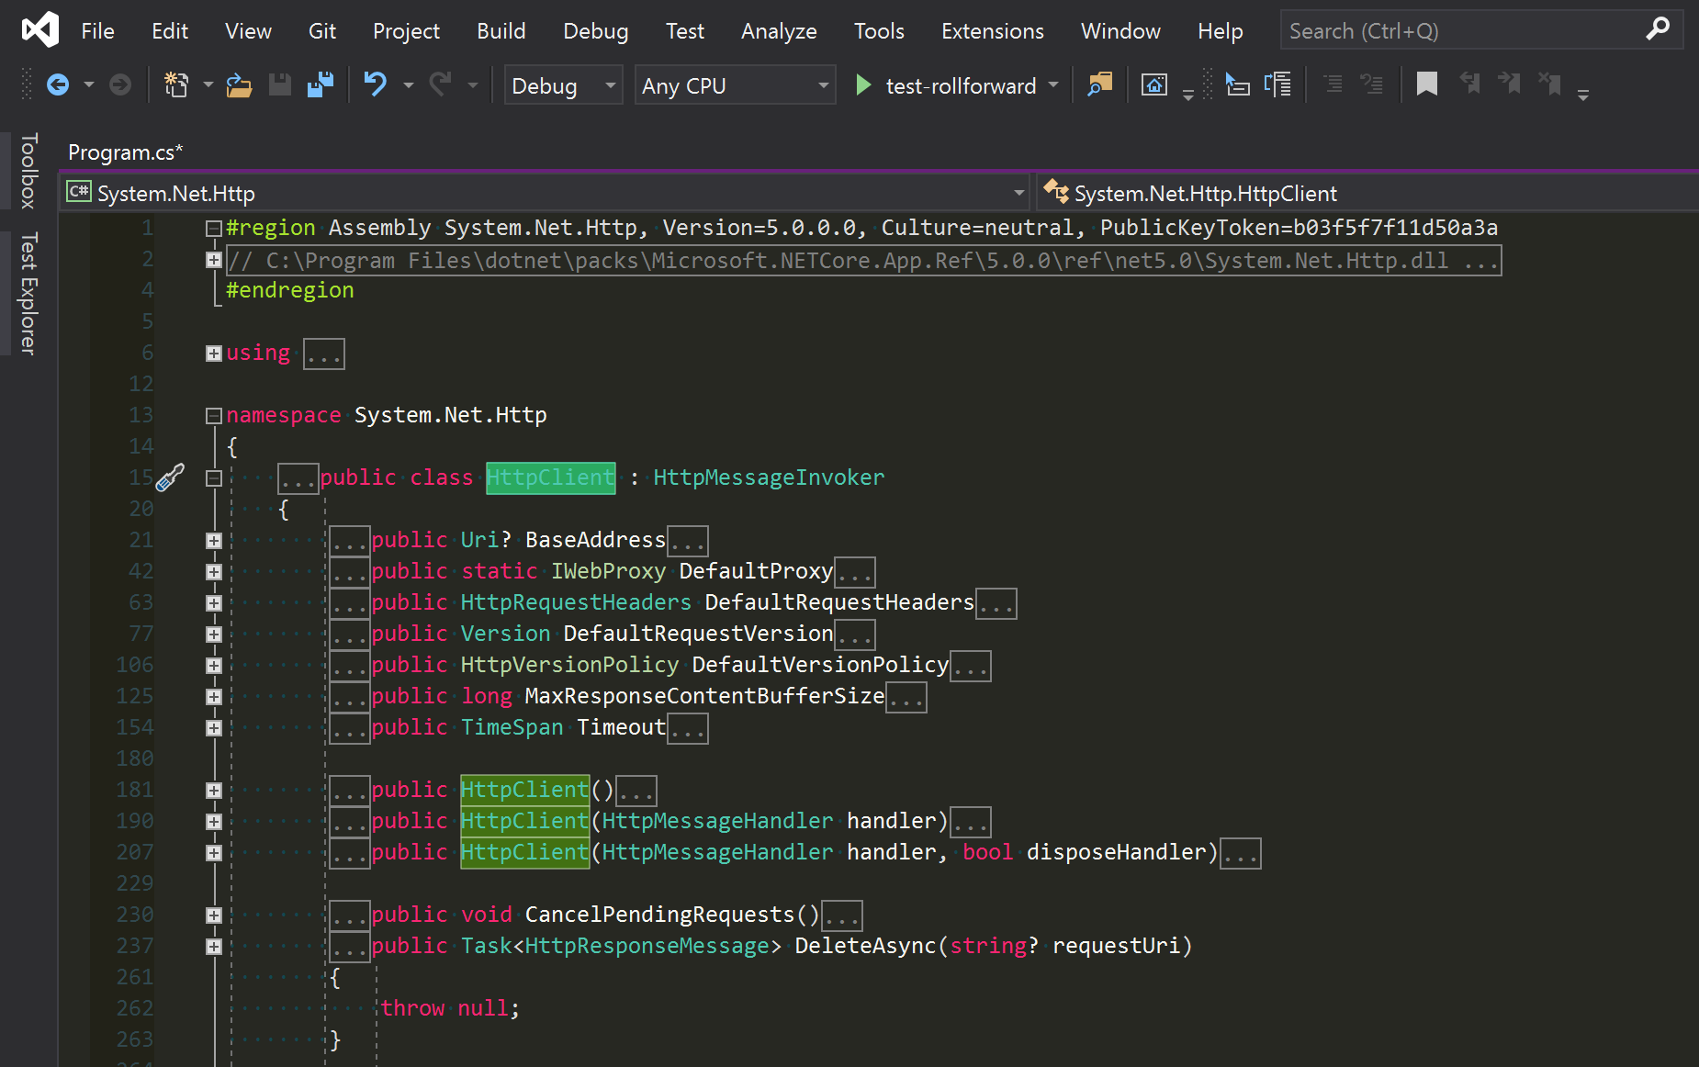Image resolution: width=1699 pixels, height=1067 pixels.
Task: Collapse the System.Net.Http namespace block
Action: tap(213, 415)
